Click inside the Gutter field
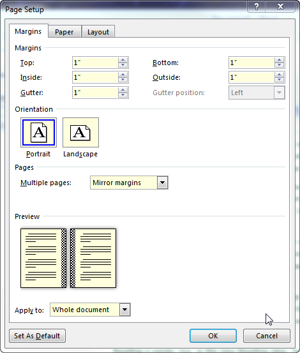Viewport: 300px width, 353px height. click(95, 93)
